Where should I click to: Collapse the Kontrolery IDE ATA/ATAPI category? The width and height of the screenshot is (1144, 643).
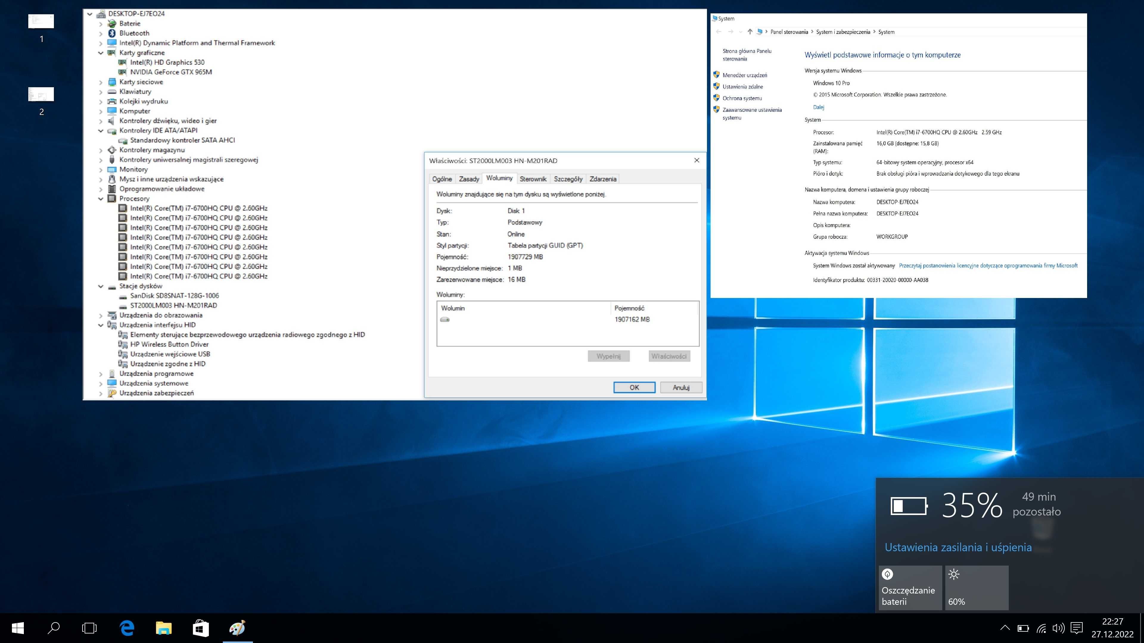[x=101, y=130]
